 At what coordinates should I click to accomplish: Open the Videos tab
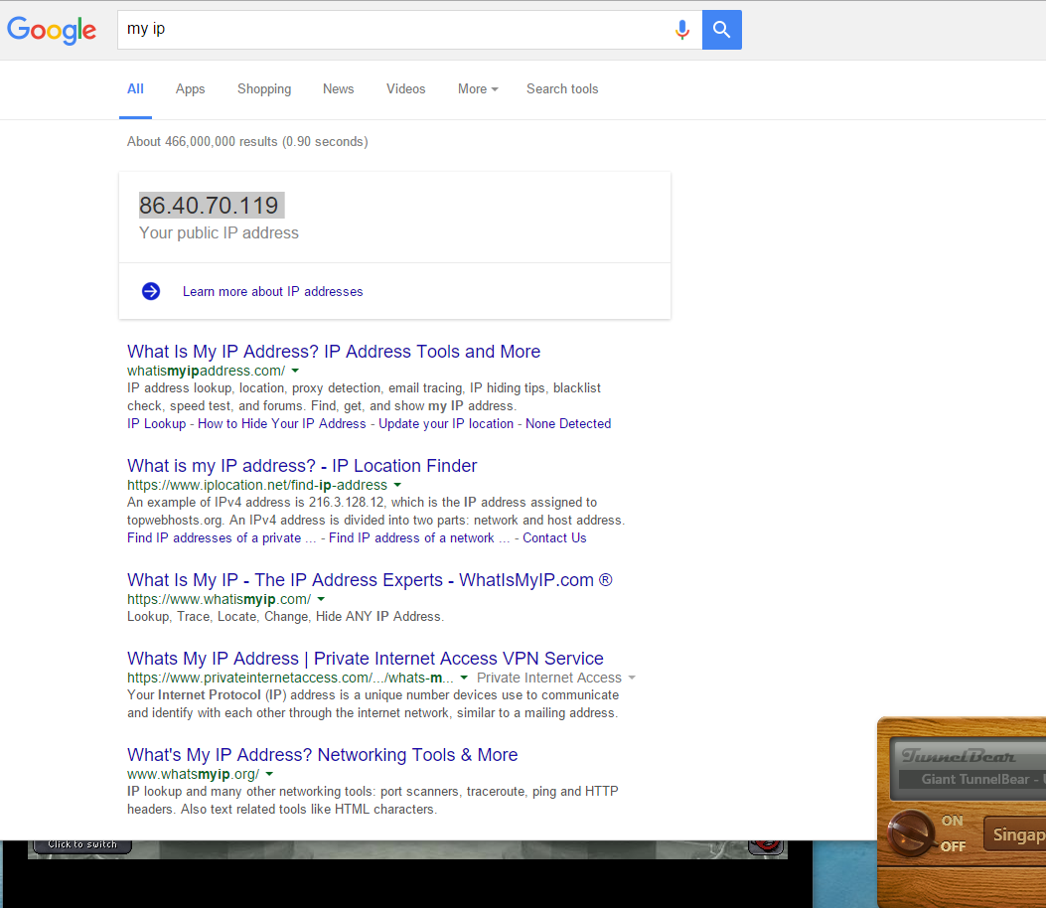tap(405, 88)
